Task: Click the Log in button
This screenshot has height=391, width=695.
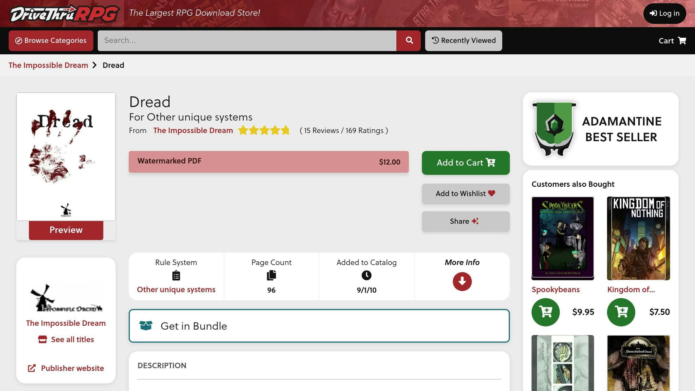Action: point(664,14)
